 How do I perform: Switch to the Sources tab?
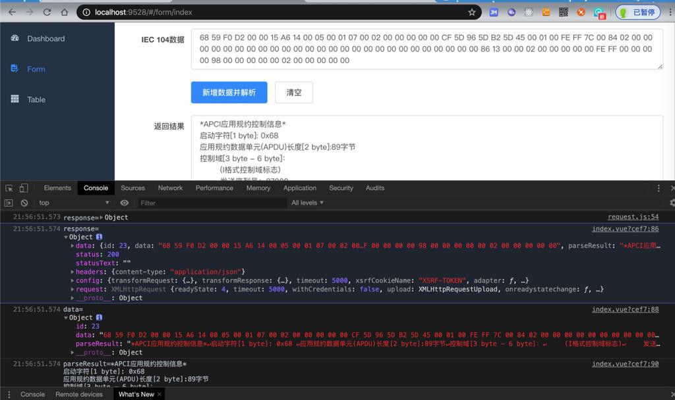133,188
